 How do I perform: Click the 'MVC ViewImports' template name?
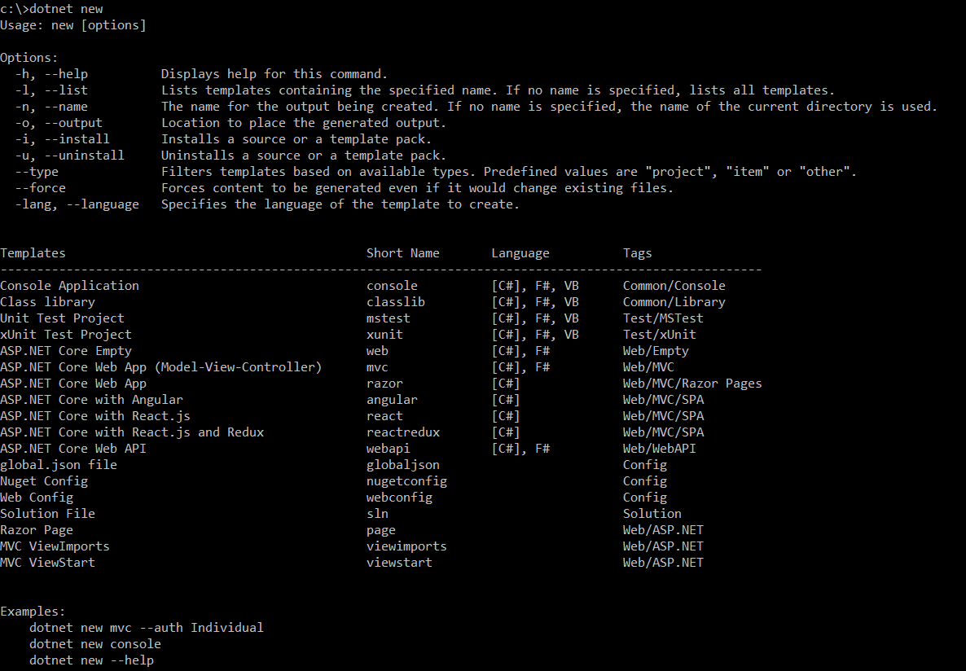pos(55,546)
